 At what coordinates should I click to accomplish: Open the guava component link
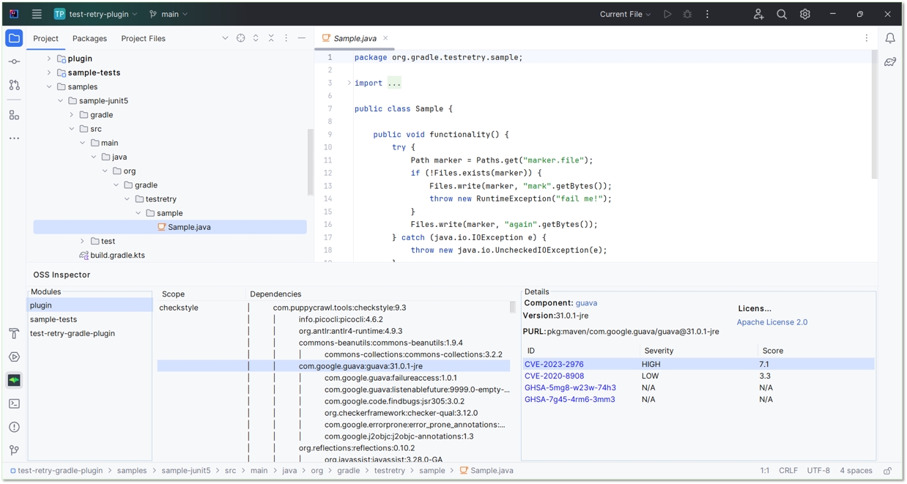point(586,303)
